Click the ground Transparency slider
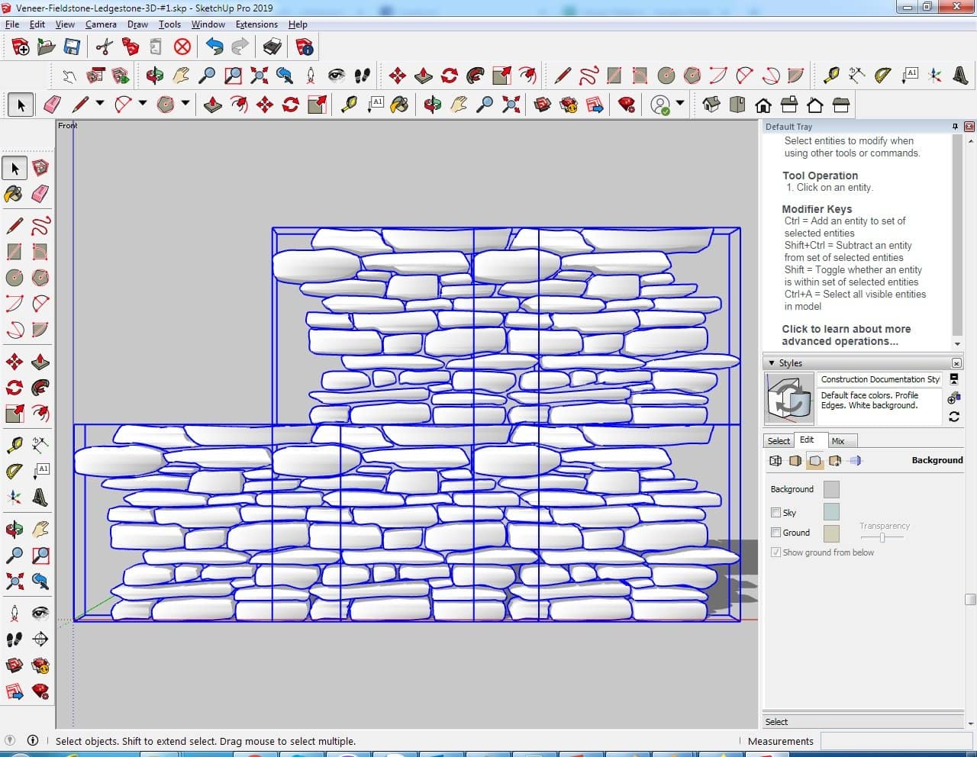Screen dimensions: 977x757 pyautogui.click(x=882, y=538)
